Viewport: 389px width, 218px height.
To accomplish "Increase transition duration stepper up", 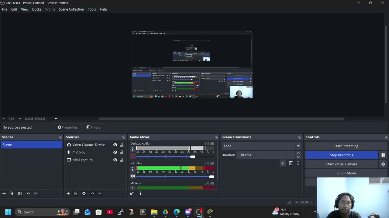I will [x=298, y=153].
